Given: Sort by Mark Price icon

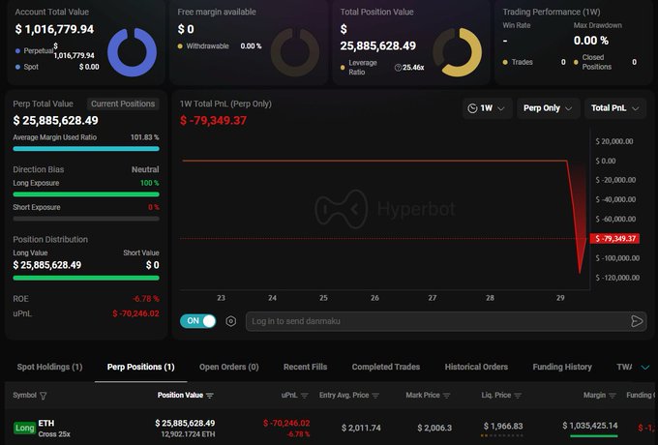Looking at the screenshot, I should click(446, 396).
